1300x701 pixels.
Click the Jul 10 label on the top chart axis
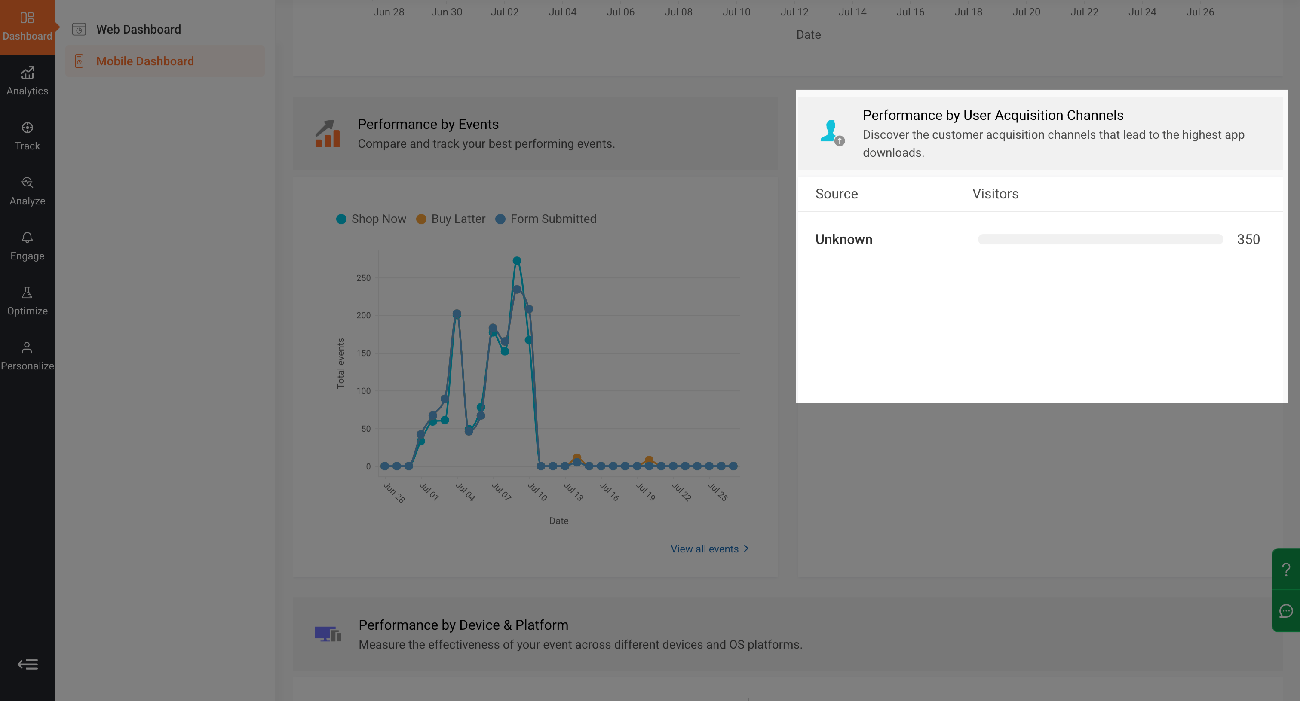[736, 12]
